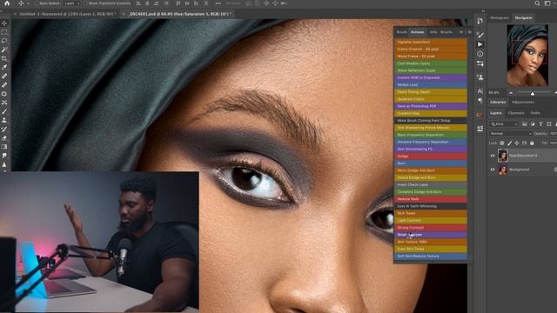Select the Rectangular Marquee tool

click(x=4, y=32)
